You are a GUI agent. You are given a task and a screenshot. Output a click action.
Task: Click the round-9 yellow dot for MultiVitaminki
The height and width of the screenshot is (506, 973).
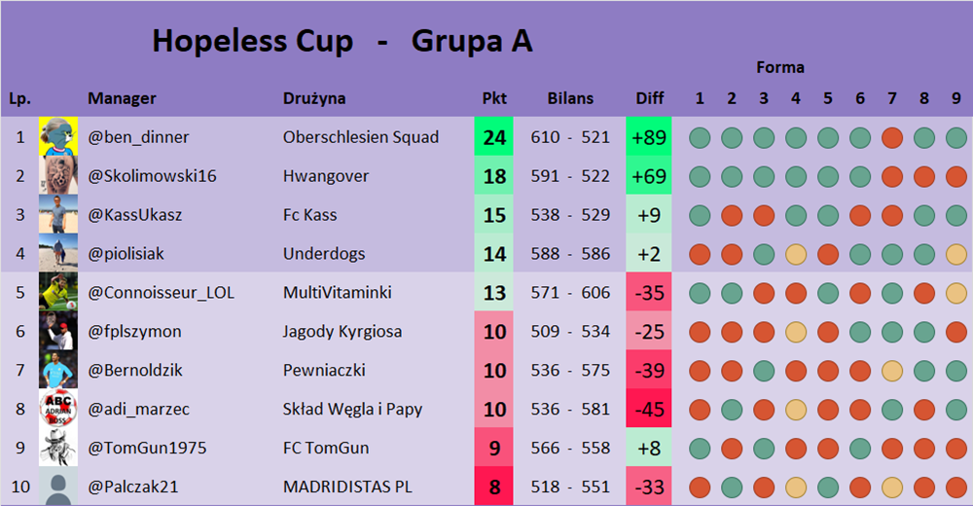[955, 293]
